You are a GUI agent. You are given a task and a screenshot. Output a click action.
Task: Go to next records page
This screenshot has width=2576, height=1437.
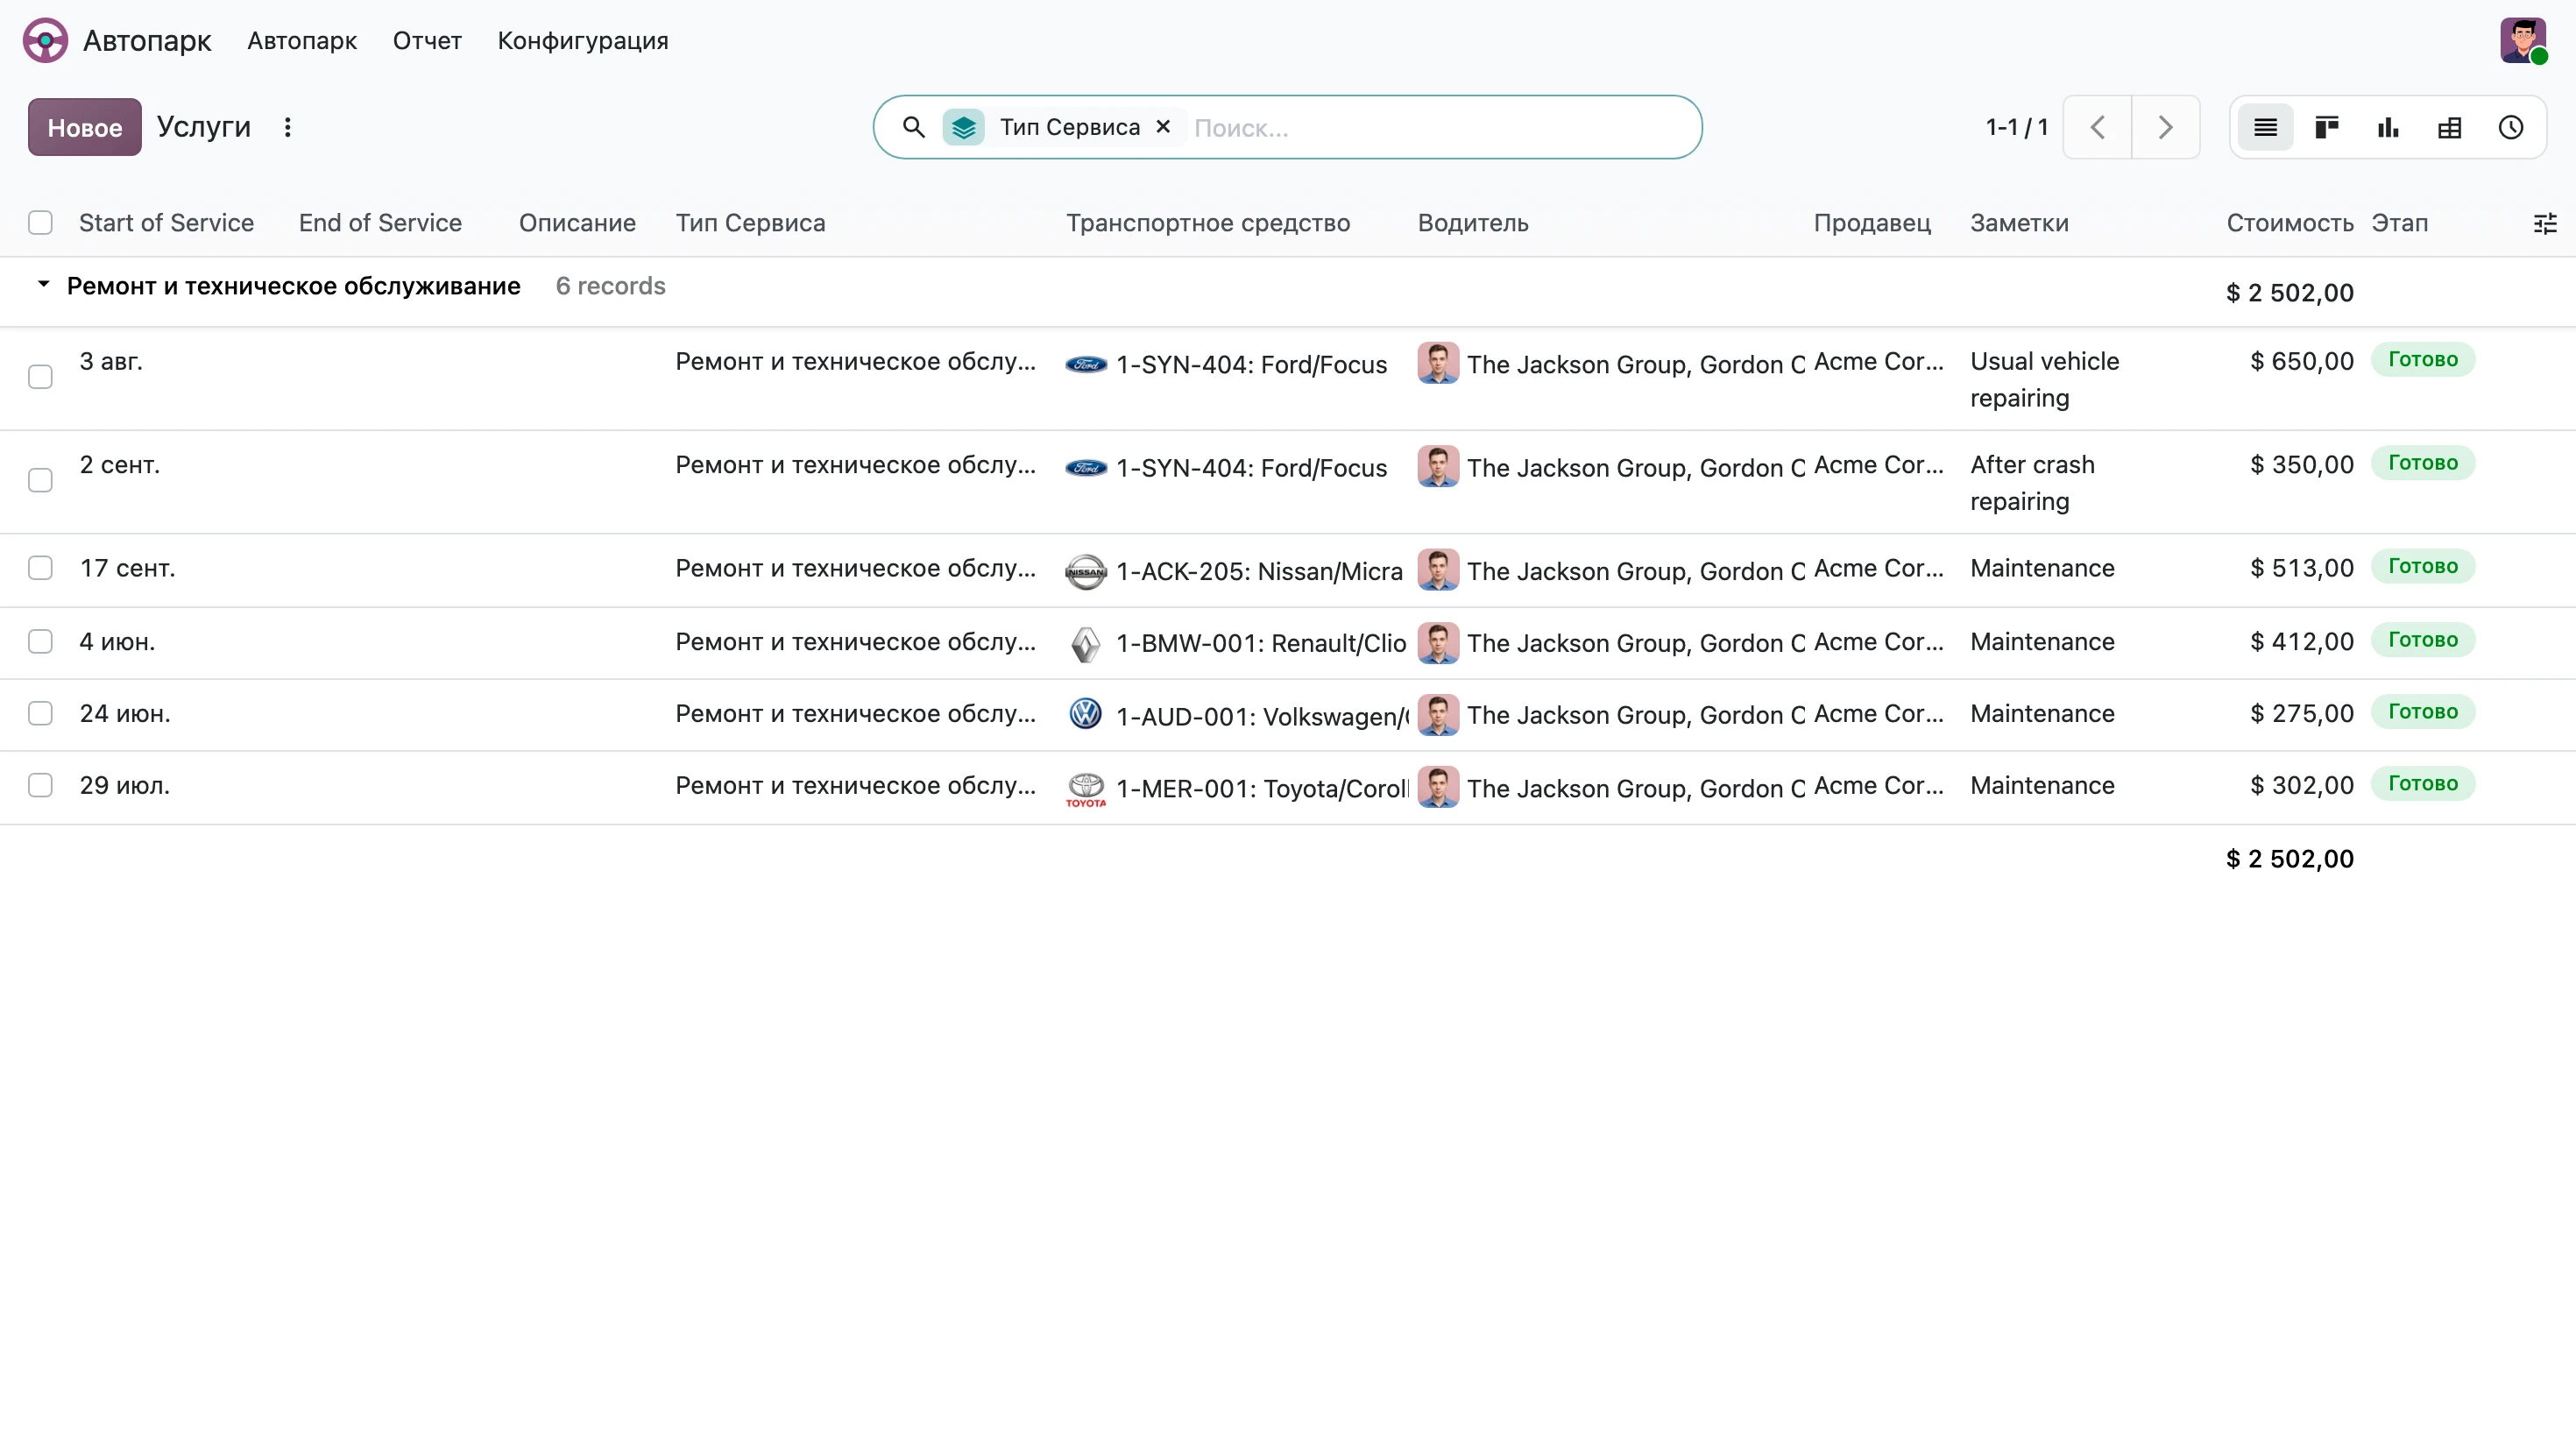2166,127
